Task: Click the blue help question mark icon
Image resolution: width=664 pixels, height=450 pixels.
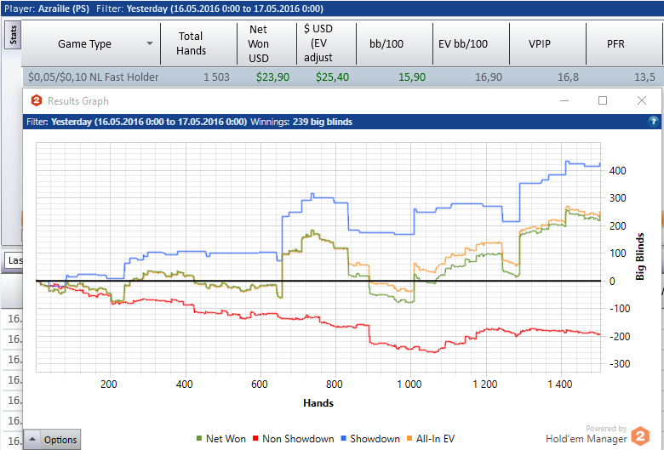Action: 653,122
